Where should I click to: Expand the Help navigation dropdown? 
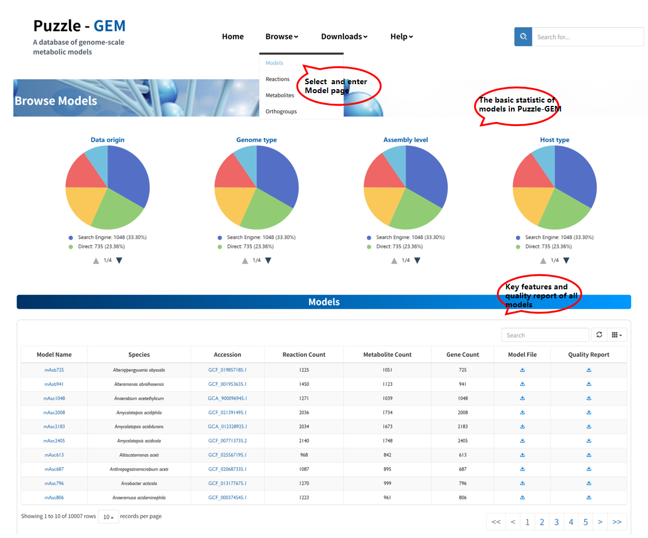[x=401, y=37]
